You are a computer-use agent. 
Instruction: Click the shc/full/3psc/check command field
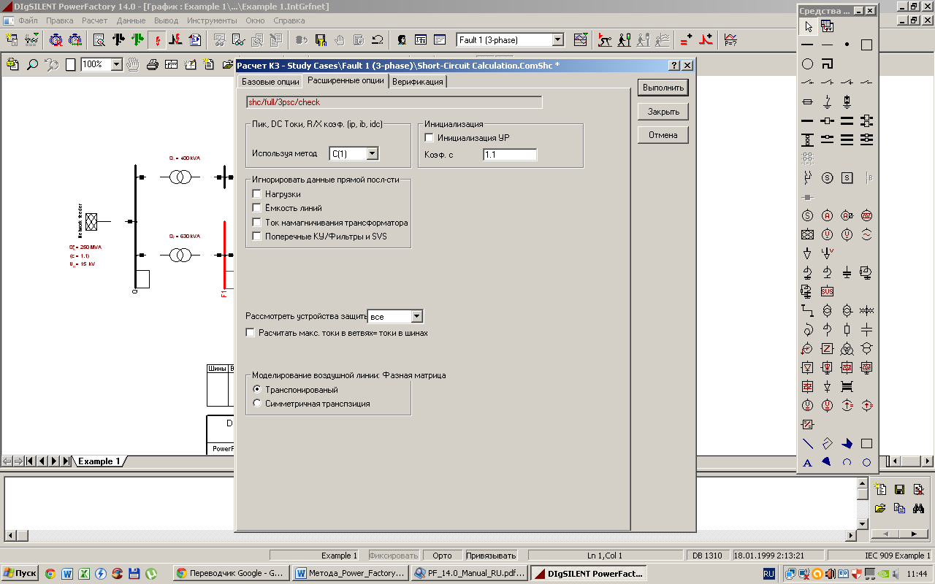(x=394, y=102)
